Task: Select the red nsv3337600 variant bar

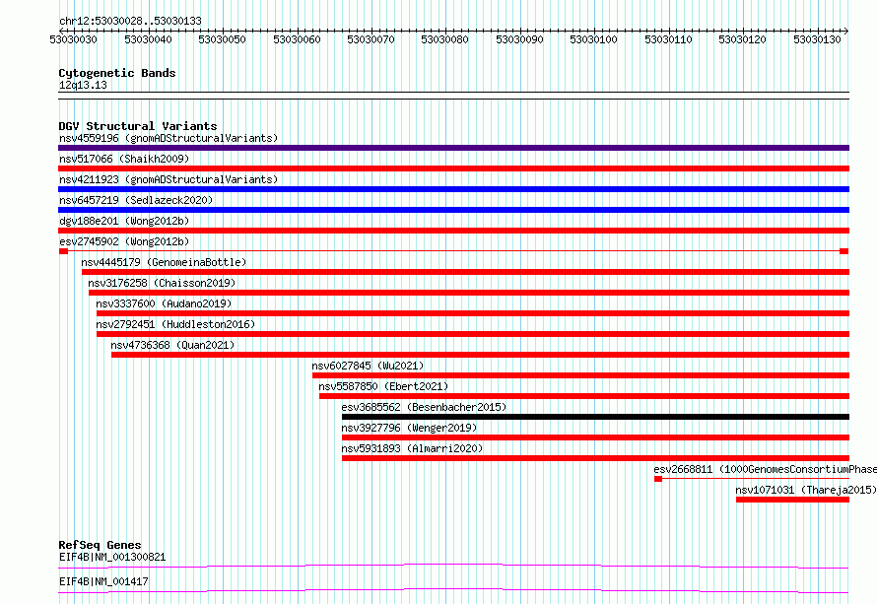Action: (473, 313)
